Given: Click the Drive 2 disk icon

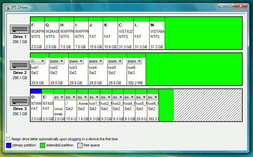Looking at the screenshot, I should 19,65.
